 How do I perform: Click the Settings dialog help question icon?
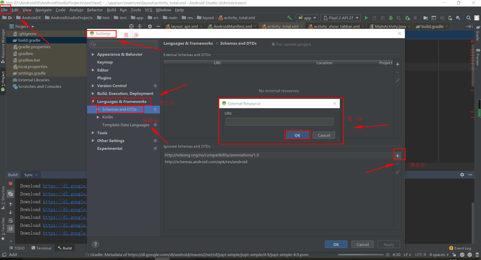point(95,244)
